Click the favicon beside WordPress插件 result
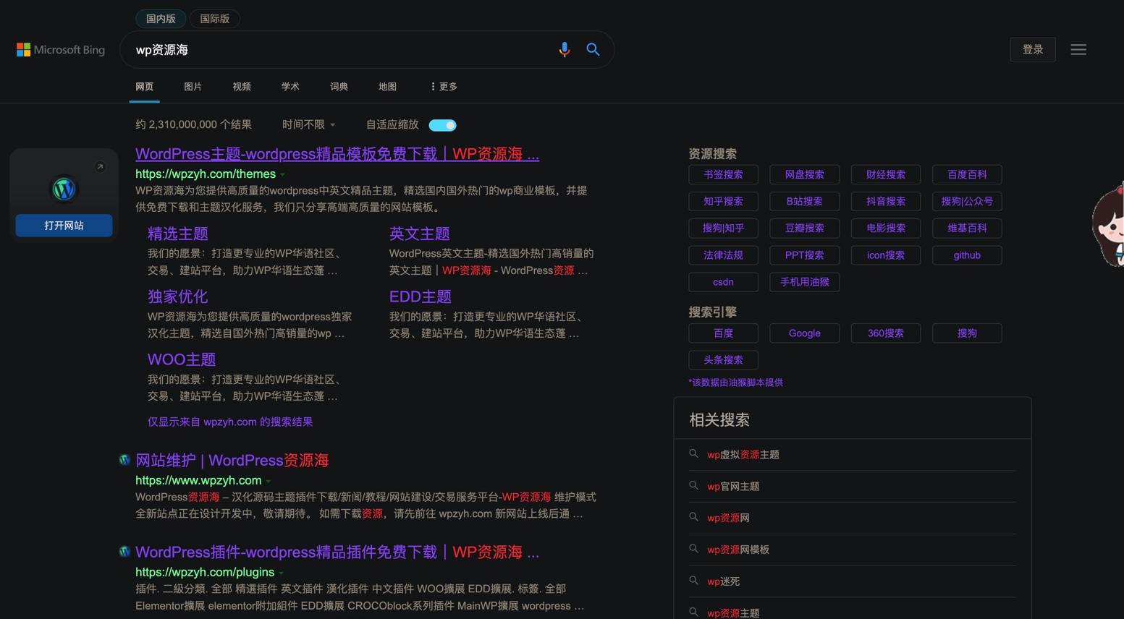The width and height of the screenshot is (1124, 619). coord(124,552)
